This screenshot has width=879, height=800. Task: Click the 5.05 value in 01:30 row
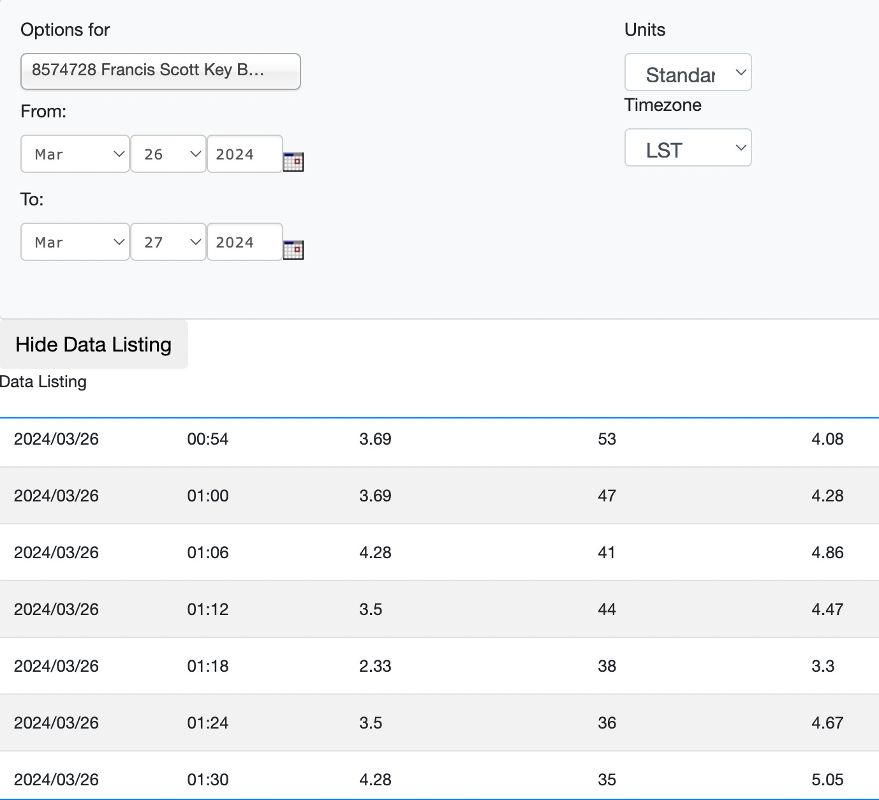(827, 780)
